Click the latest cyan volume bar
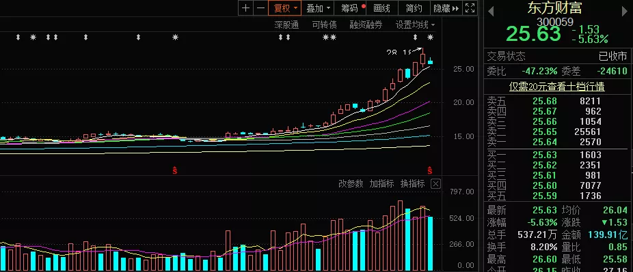The height and width of the screenshot is (272, 633). 431,243
